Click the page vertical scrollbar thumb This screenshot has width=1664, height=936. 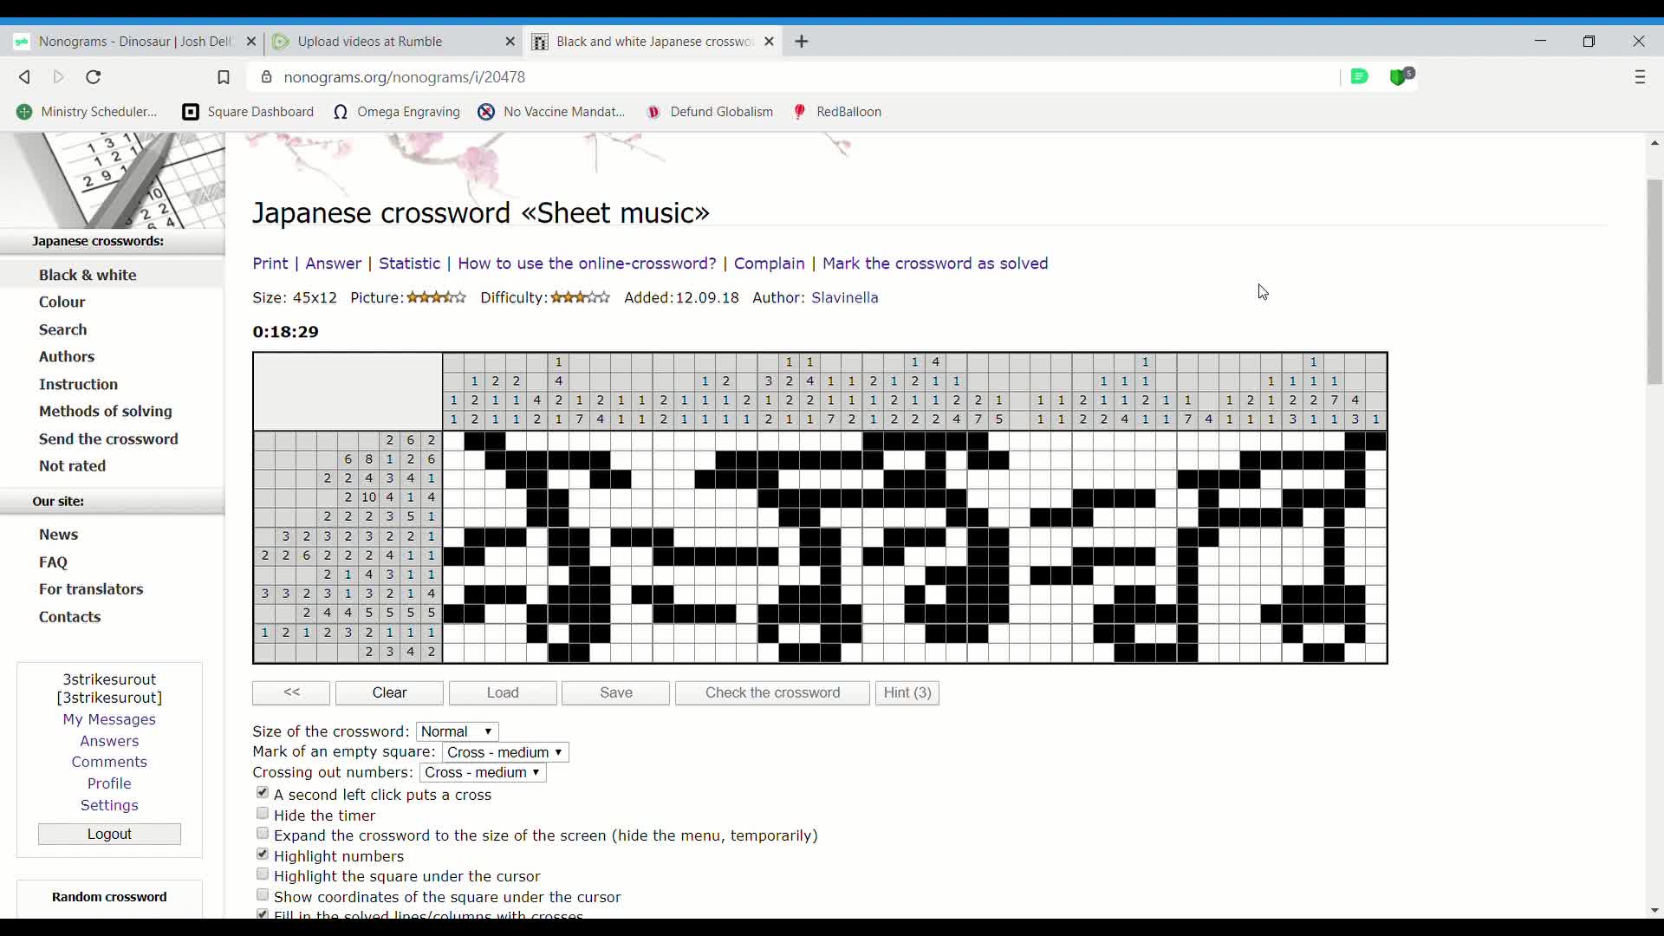1654,282
